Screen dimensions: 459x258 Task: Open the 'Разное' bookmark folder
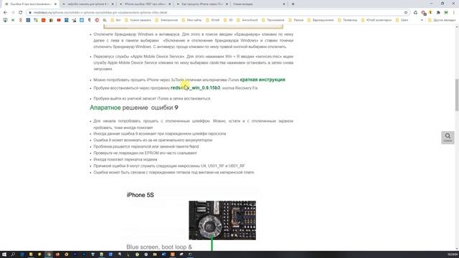tap(296, 20)
